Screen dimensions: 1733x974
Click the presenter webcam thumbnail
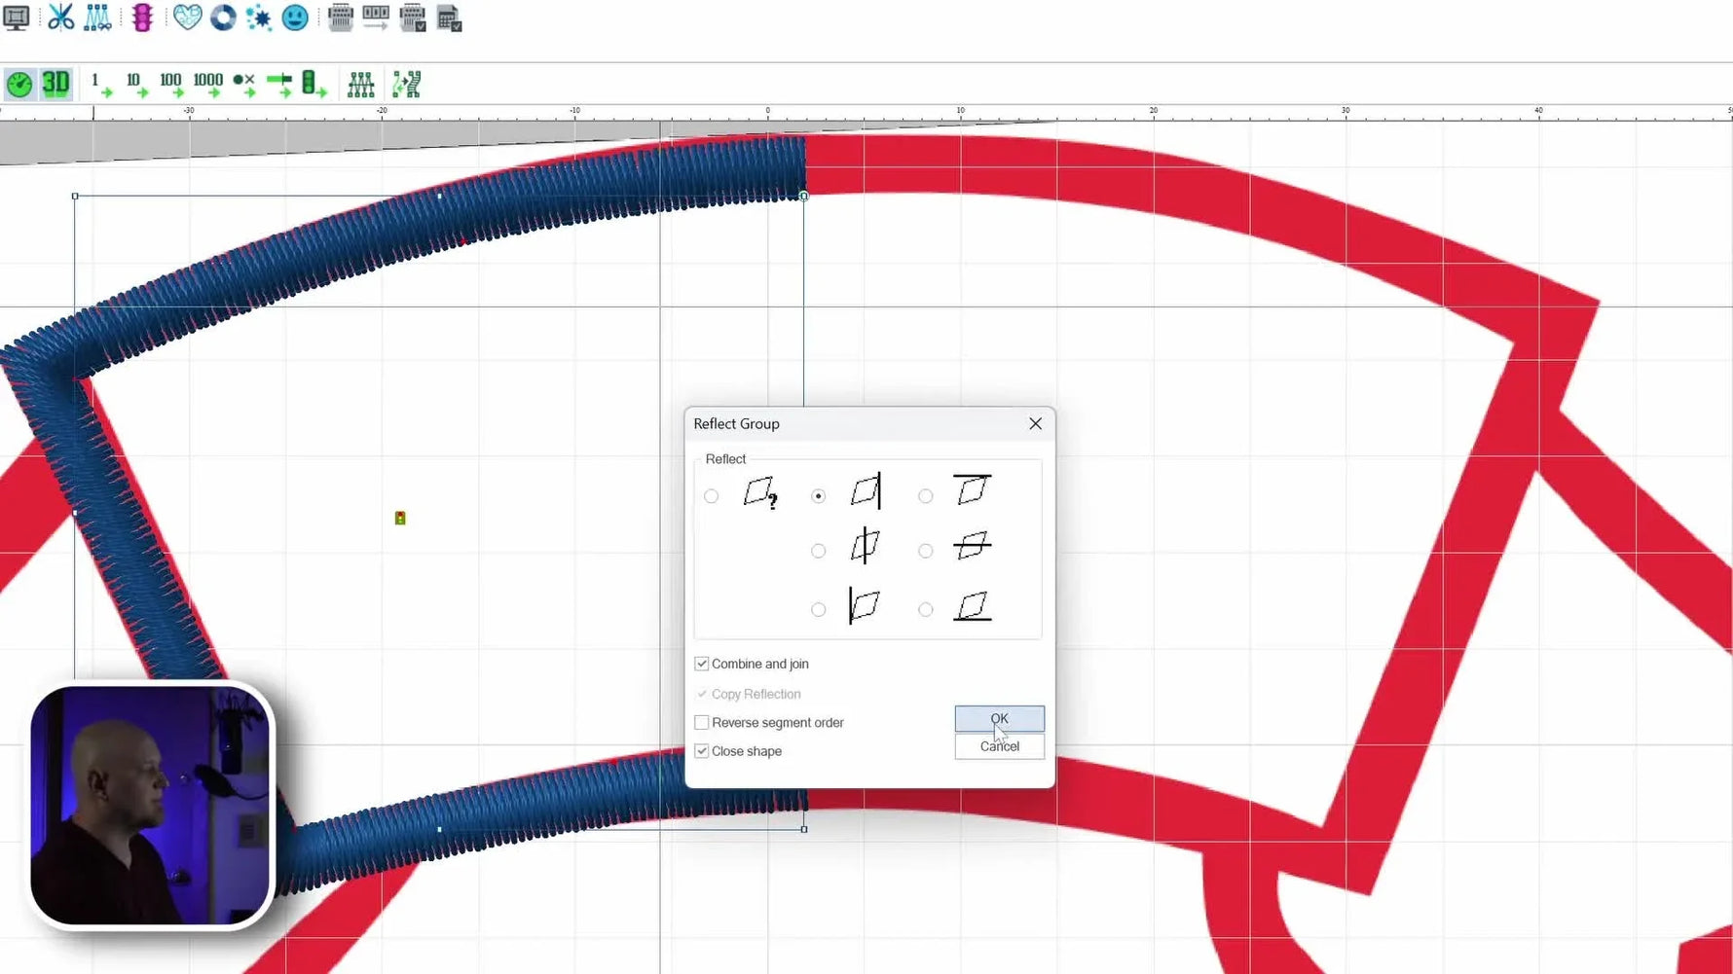pyautogui.click(x=150, y=805)
